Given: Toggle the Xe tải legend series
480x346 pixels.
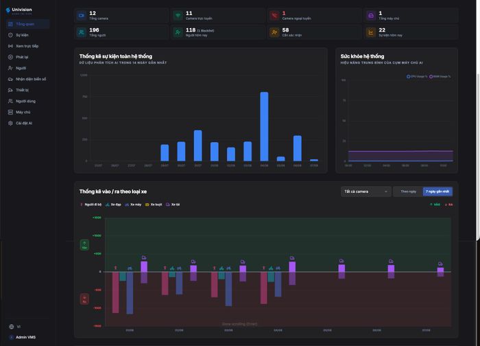Looking at the screenshot, I should point(173,205).
